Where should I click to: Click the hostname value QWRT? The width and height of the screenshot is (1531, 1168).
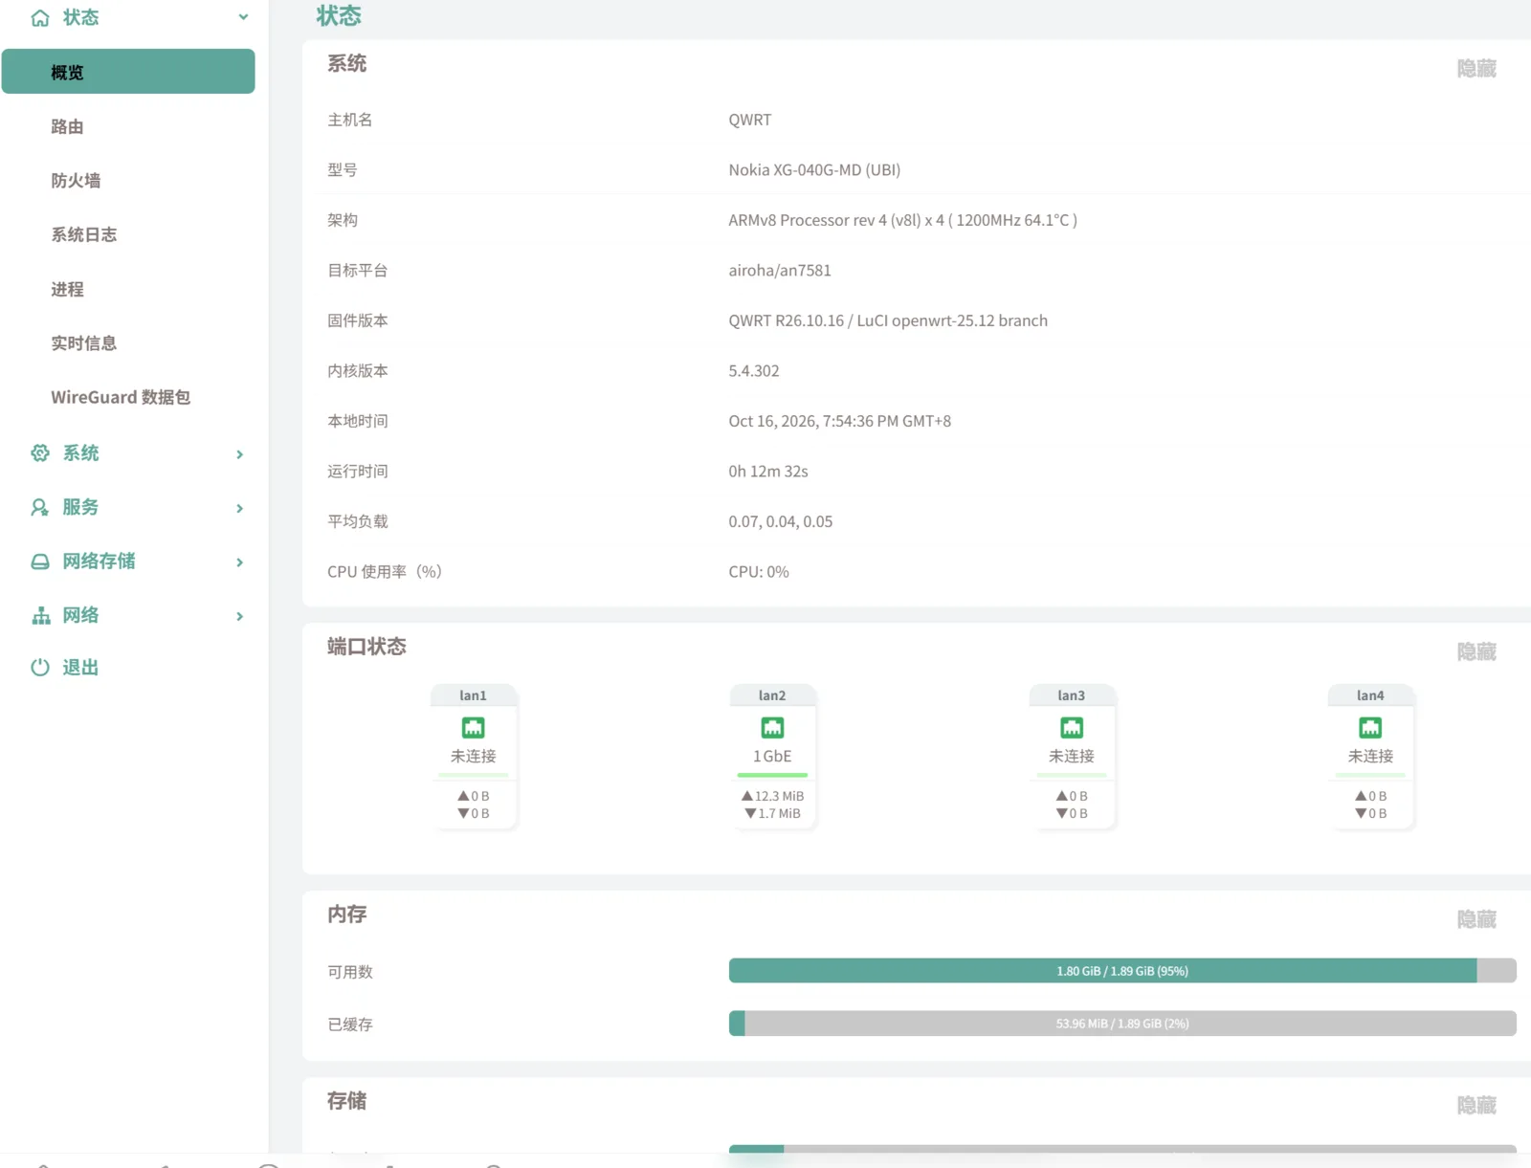[x=749, y=120]
